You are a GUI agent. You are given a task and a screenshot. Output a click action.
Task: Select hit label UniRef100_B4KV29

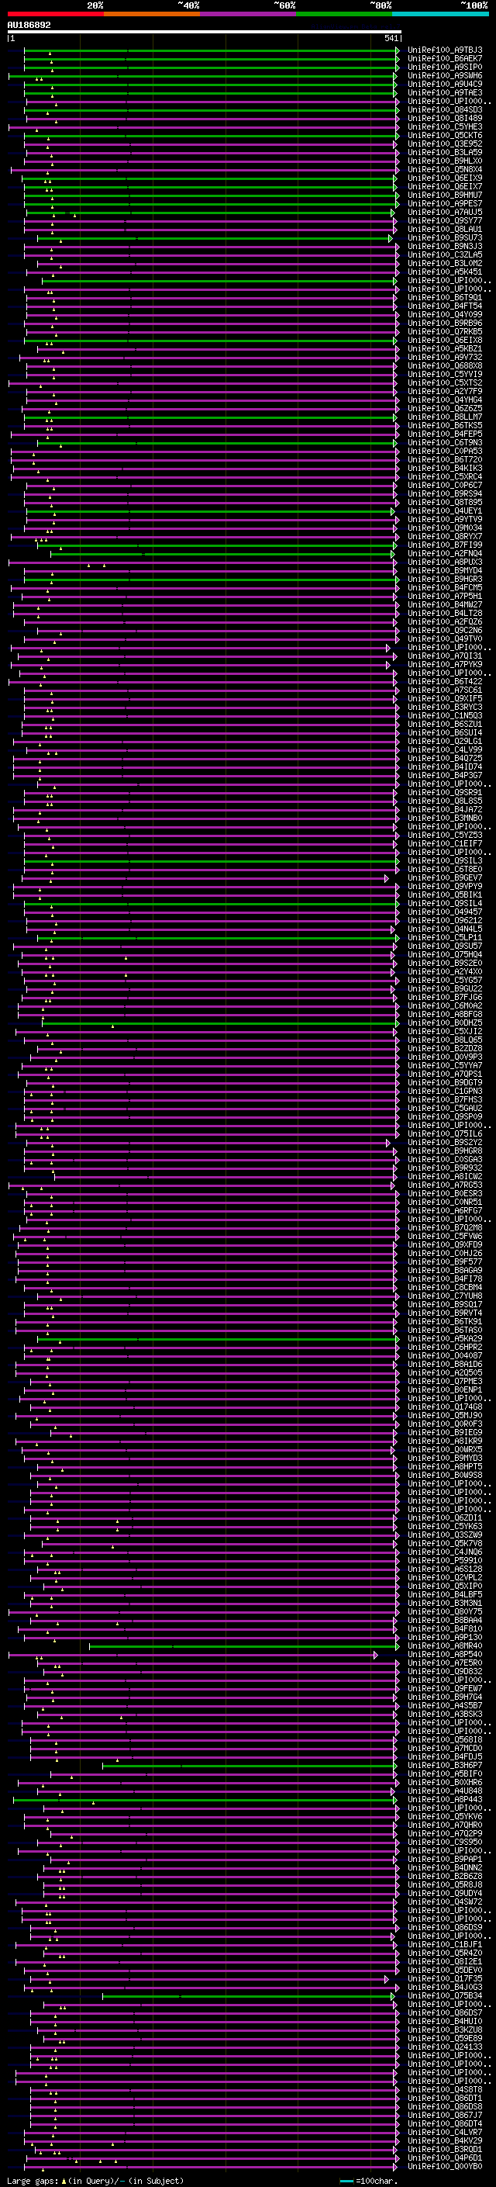coord(445,2140)
